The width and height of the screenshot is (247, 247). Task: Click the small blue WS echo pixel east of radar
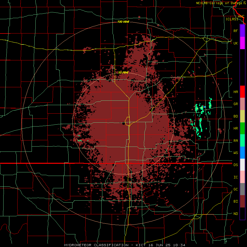coord(204,107)
